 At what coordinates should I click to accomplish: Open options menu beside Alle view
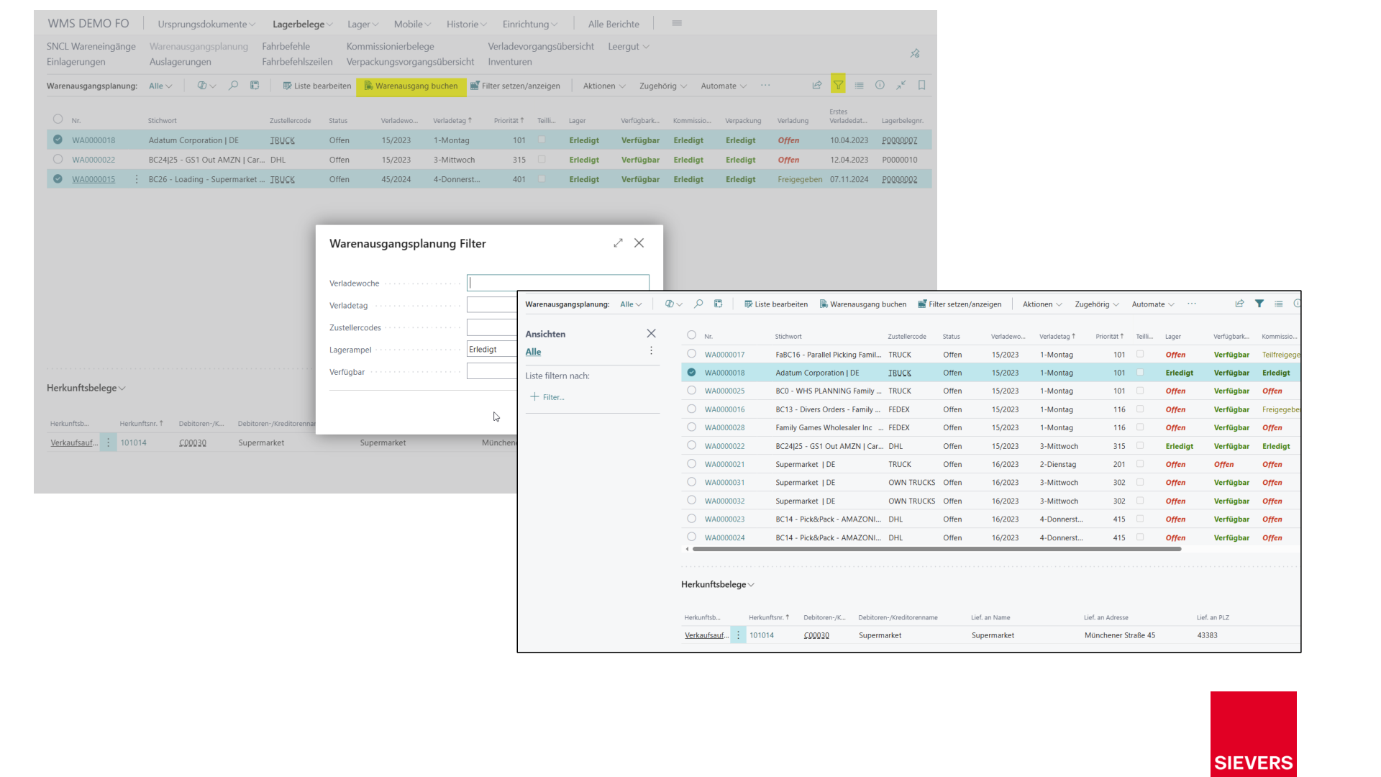[651, 351]
